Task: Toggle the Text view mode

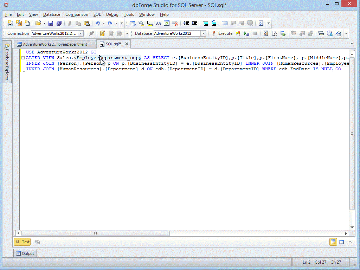Action: pos(22,242)
